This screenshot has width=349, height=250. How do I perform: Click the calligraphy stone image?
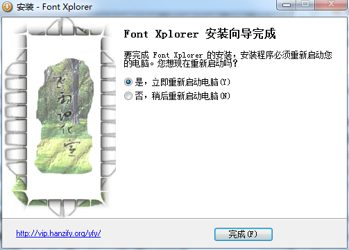click(x=64, y=116)
